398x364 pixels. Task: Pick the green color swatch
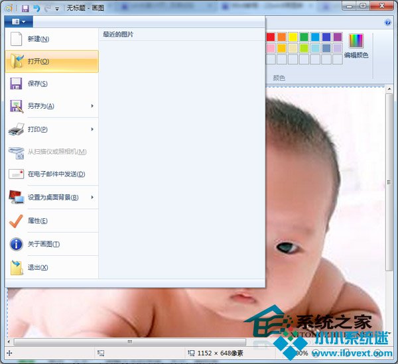pos(304,37)
